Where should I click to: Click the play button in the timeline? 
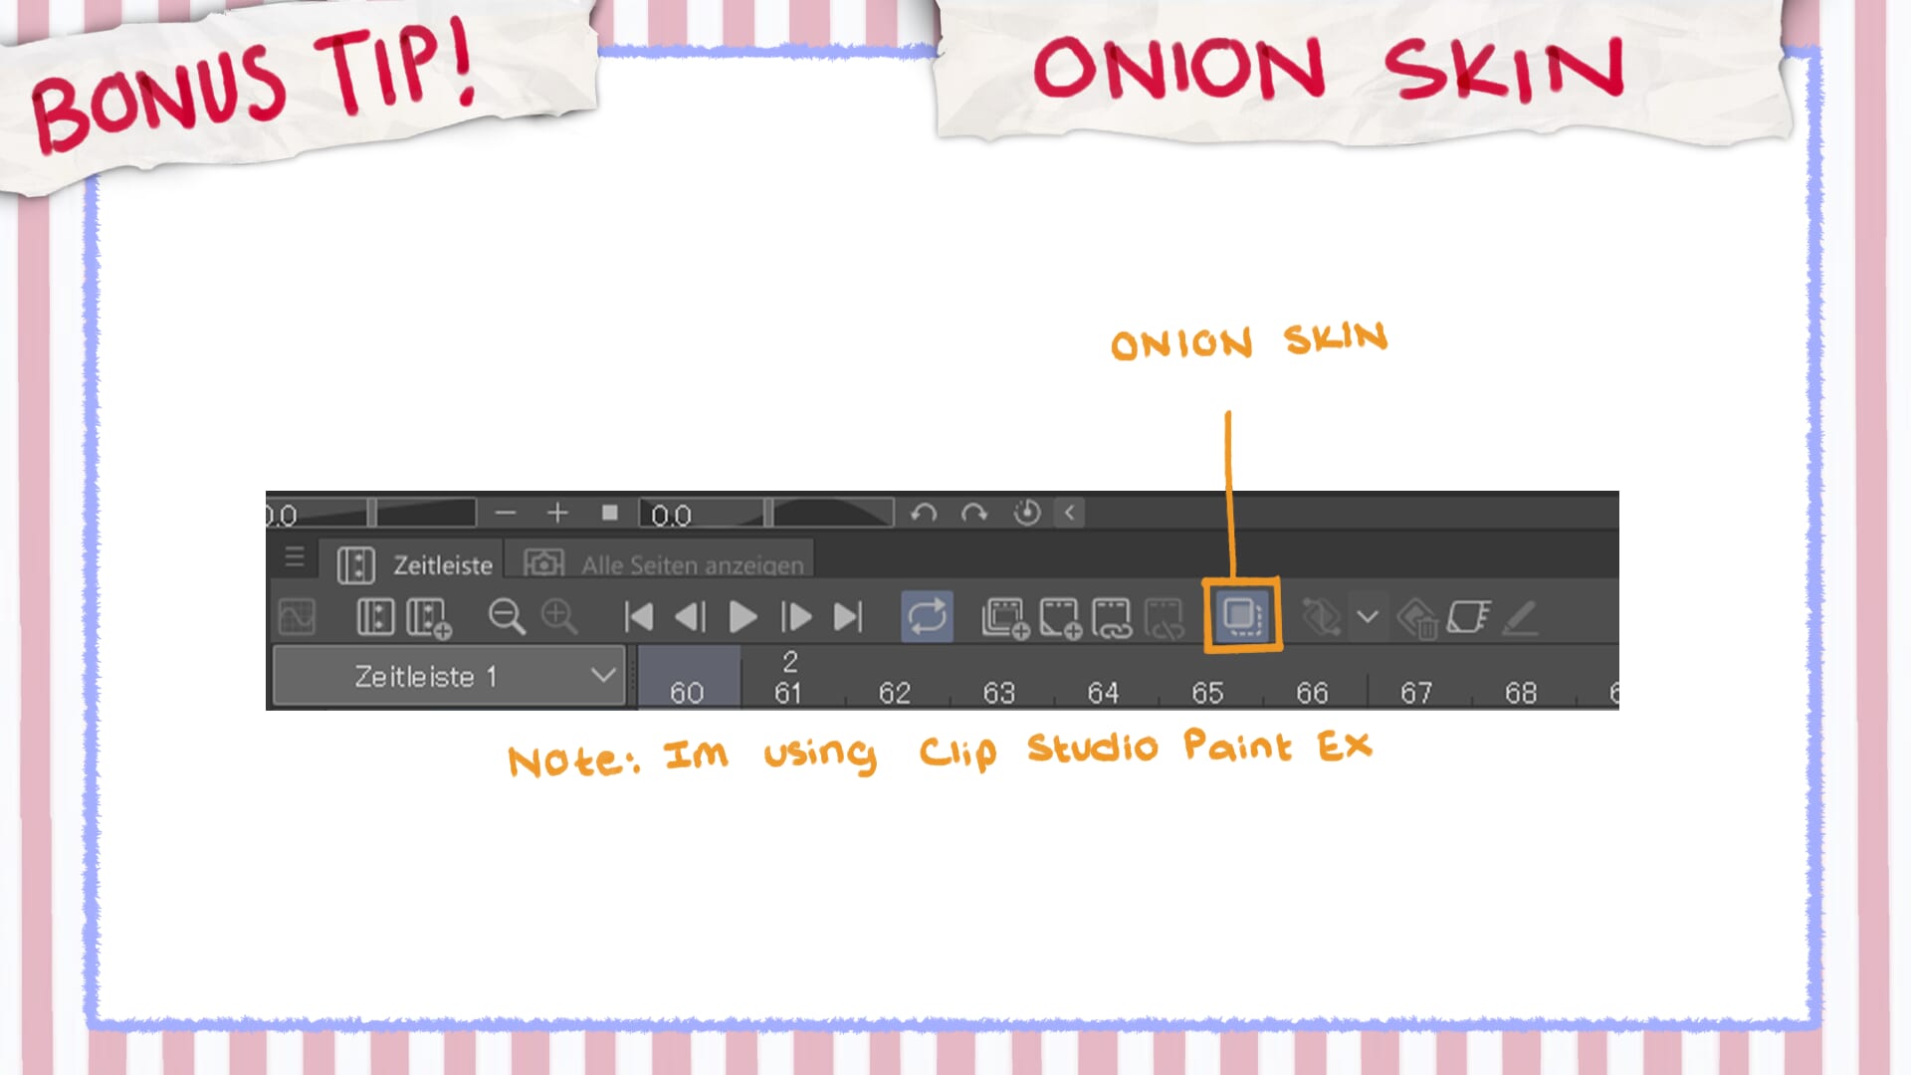coord(743,617)
